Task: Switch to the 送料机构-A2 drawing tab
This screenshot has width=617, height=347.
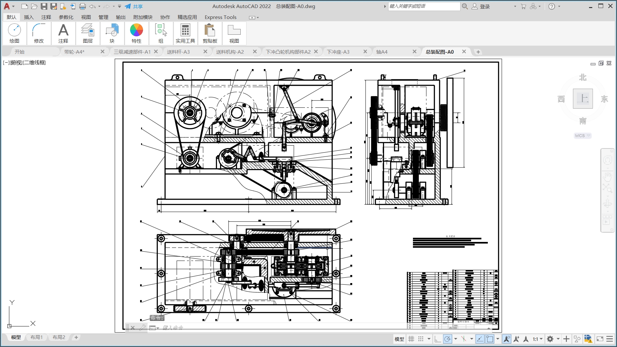Action: tap(230, 52)
